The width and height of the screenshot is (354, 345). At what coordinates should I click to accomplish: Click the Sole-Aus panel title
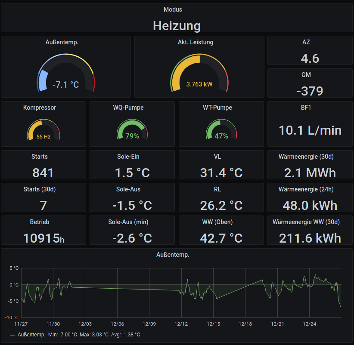(128, 189)
